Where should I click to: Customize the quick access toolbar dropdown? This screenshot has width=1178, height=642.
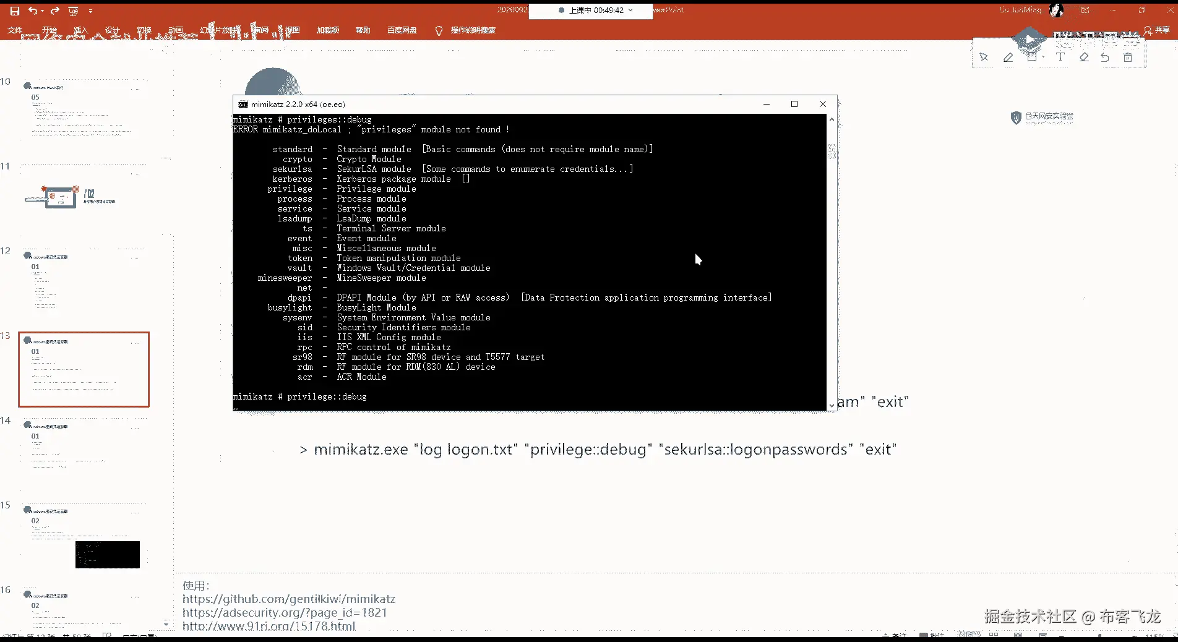pos(90,11)
